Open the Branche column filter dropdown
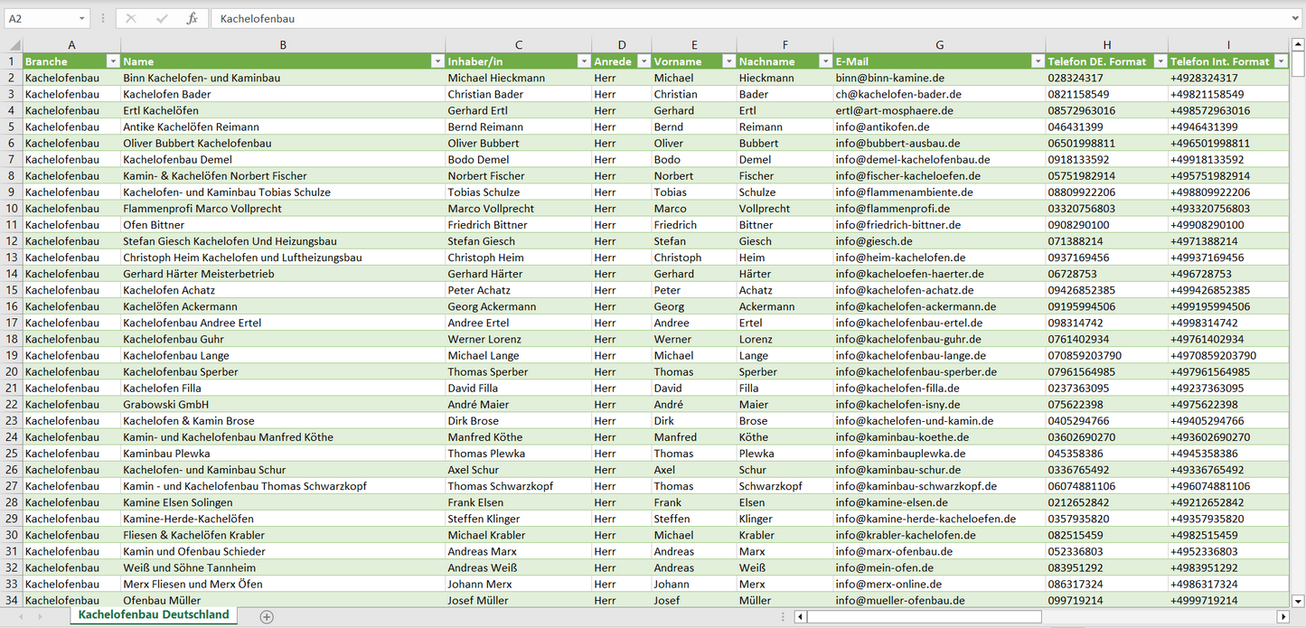1306x628 pixels. (112, 61)
